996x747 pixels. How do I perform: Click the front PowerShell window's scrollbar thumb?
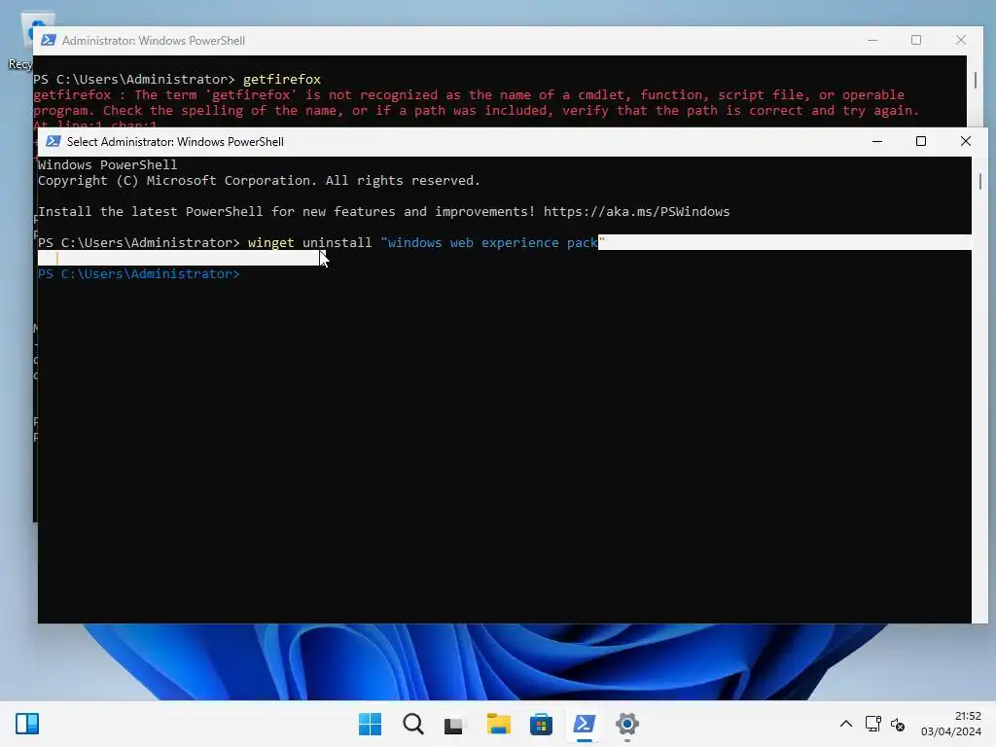tap(980, 181)
